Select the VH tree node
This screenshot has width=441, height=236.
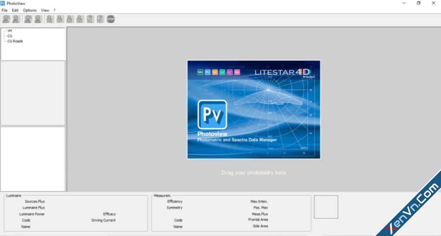9,31
